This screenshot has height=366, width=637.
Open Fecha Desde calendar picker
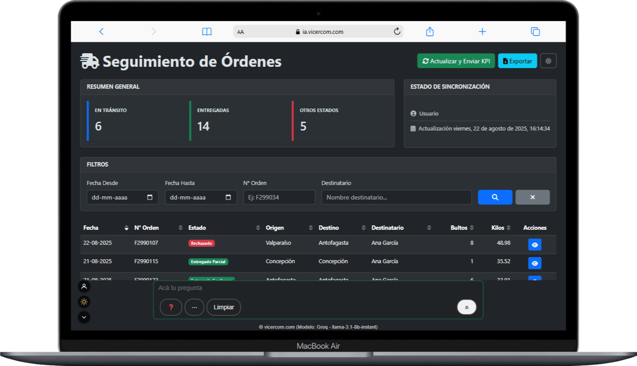tap(150, 197)
